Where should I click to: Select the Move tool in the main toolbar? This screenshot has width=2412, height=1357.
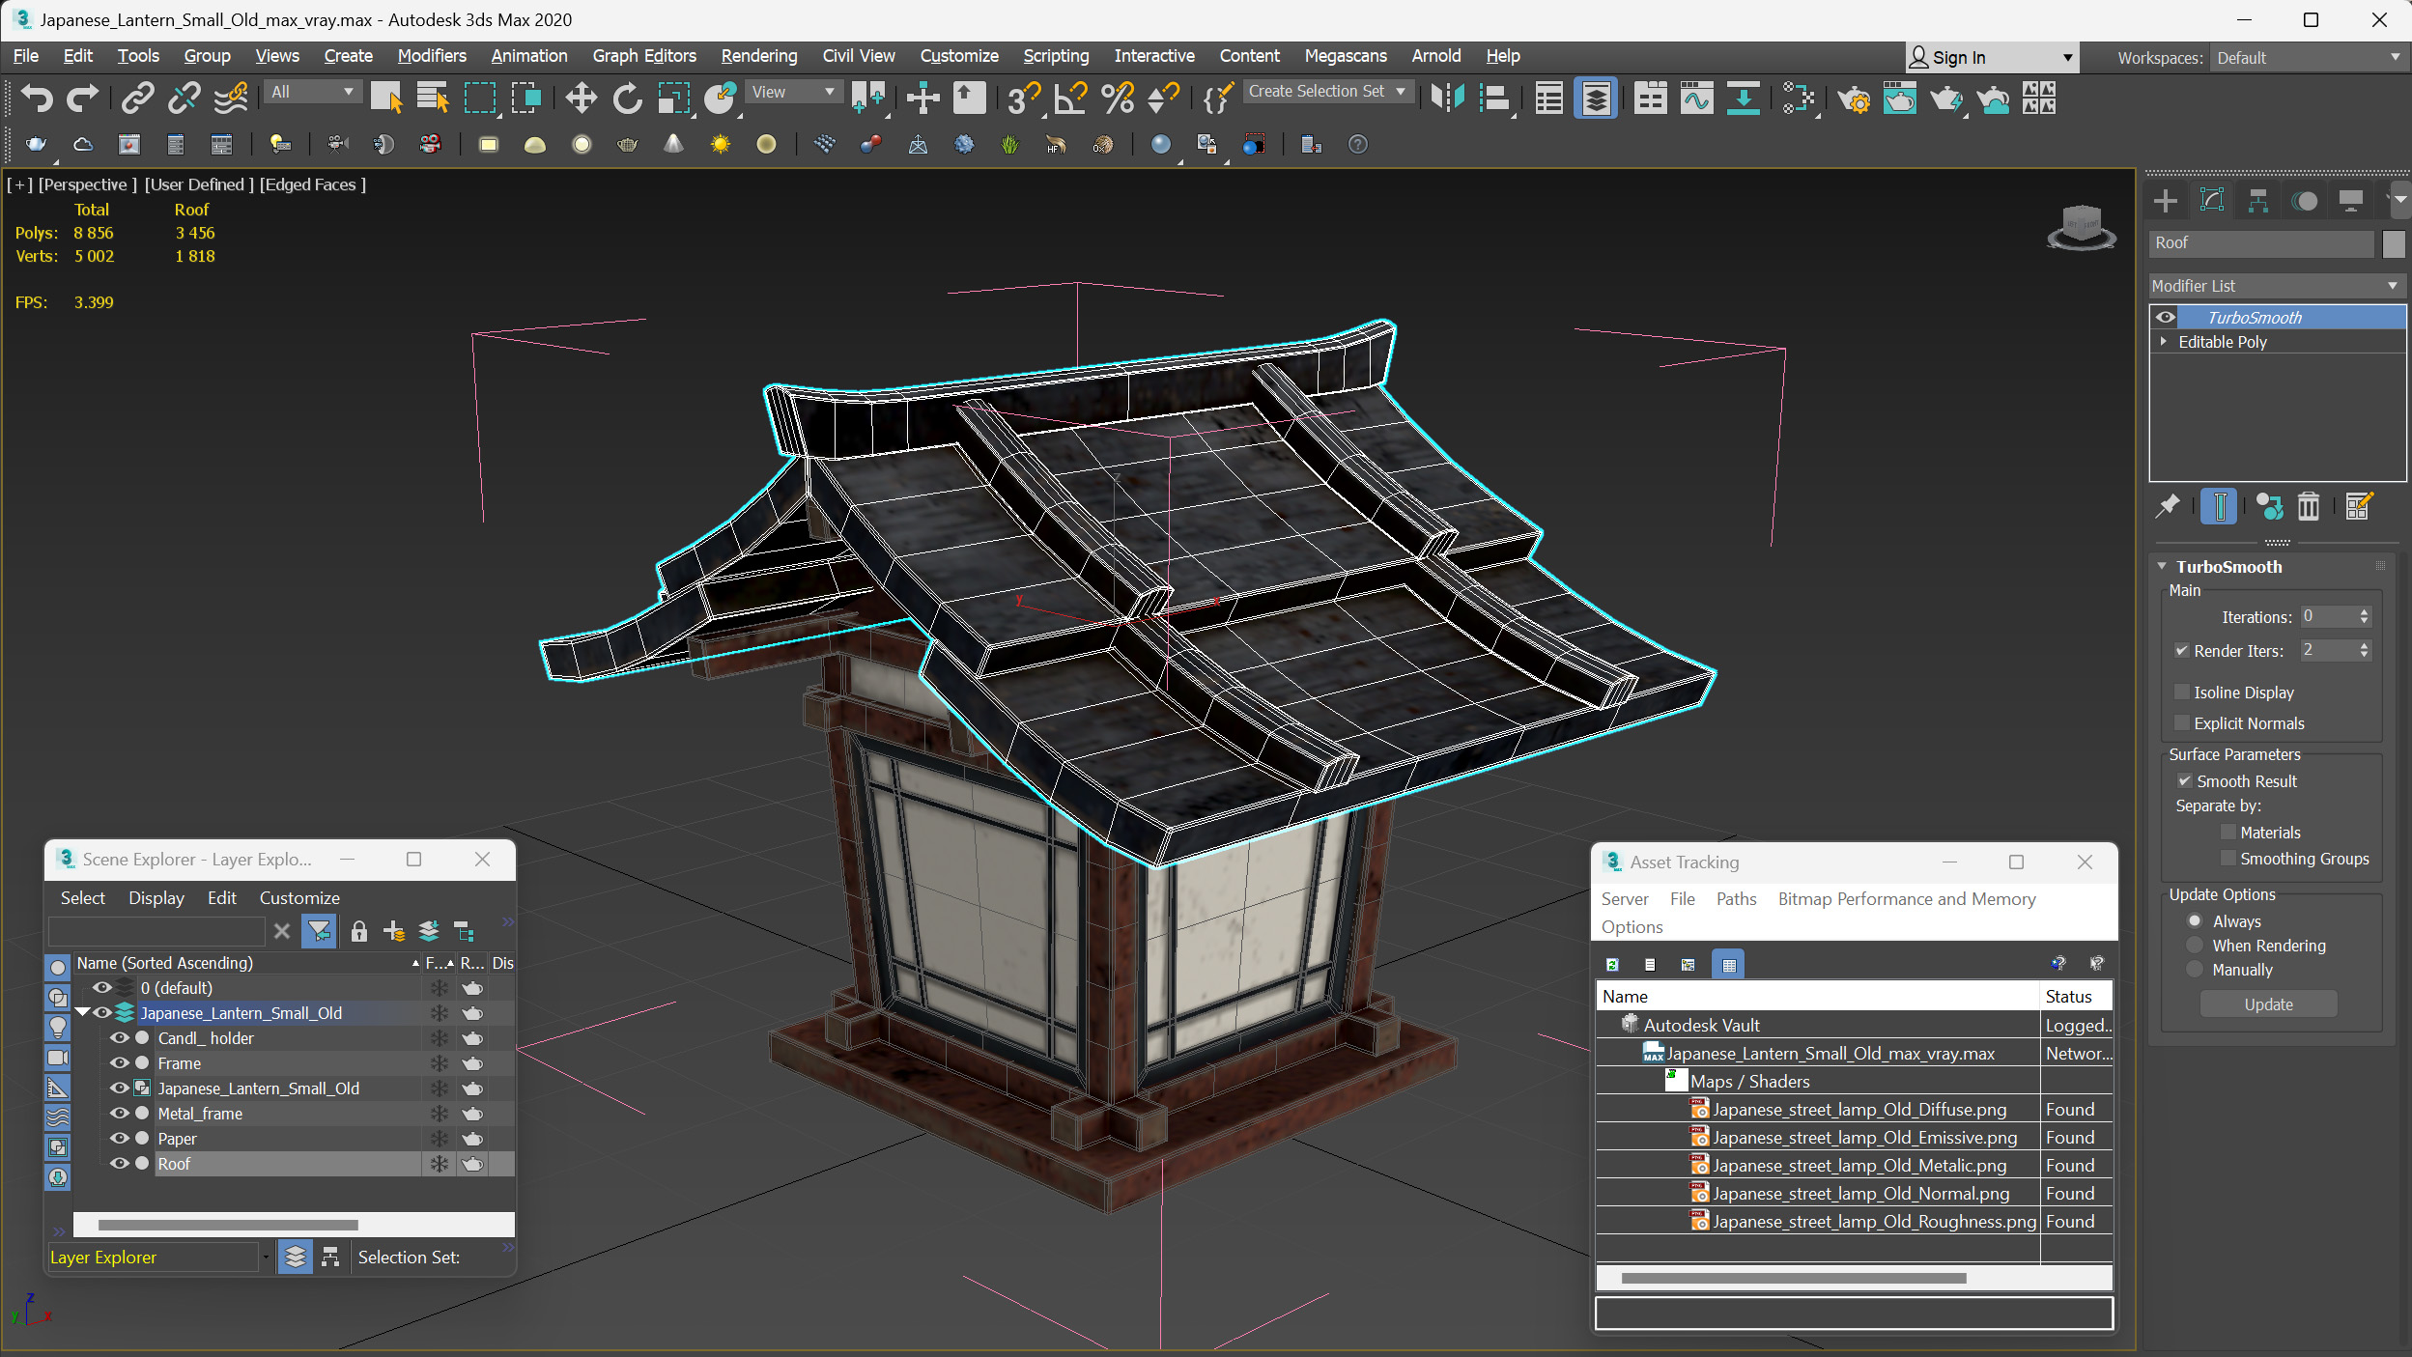pos(581,98)
